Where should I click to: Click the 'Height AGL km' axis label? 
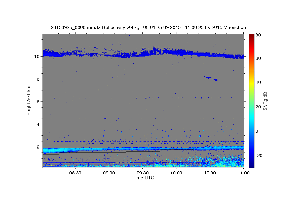click(x=29, y=101)
